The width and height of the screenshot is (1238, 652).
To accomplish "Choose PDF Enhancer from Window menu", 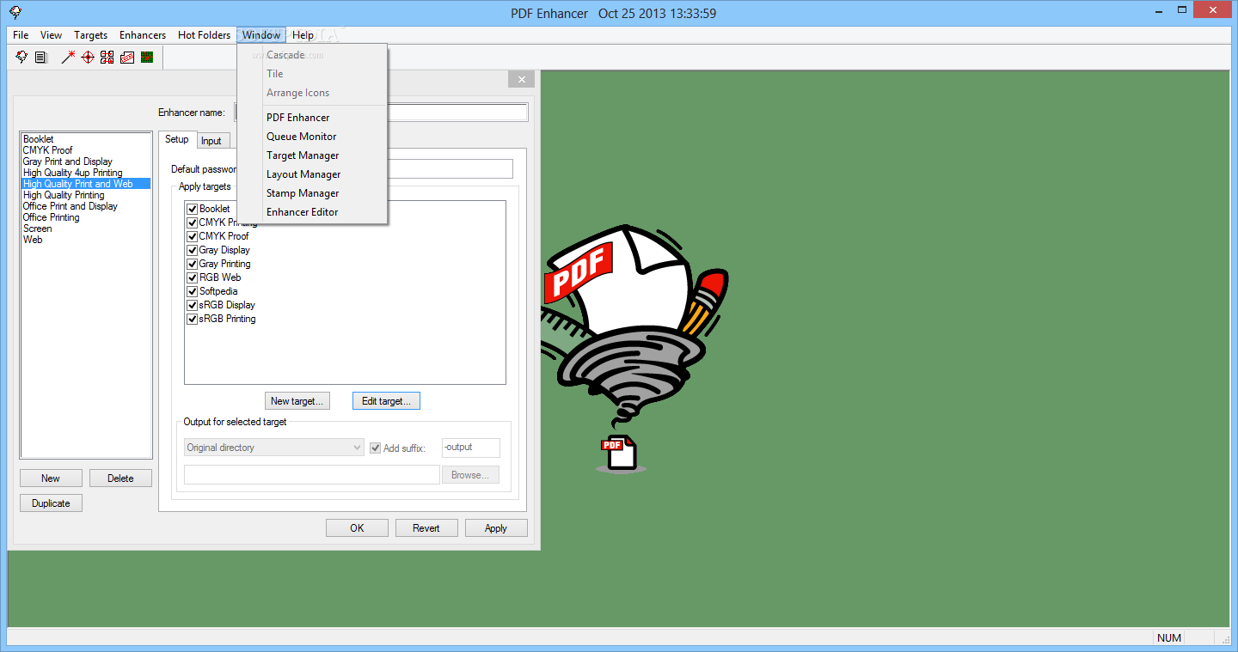I will point(313,118).
